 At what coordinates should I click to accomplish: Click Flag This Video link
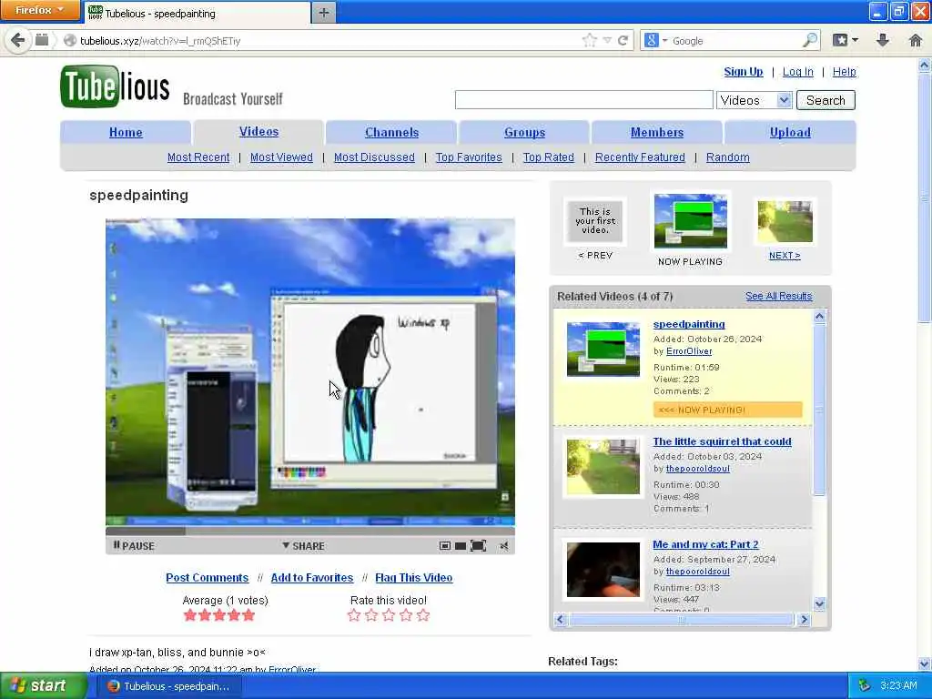pyautogui.click(x=414, y=577)
